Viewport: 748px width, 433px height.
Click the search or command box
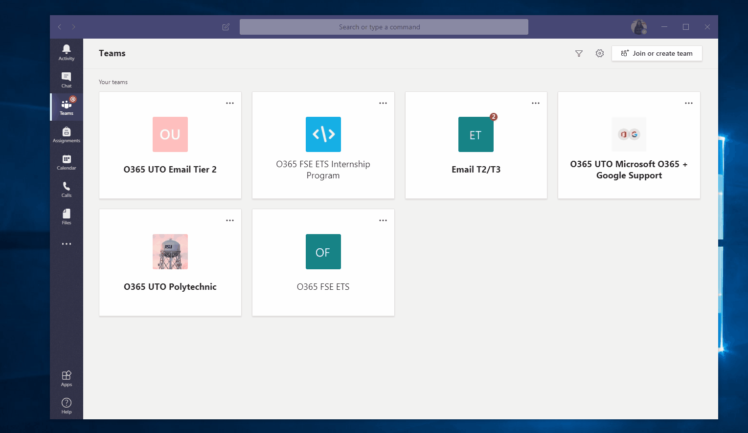(x=384, y=27)
